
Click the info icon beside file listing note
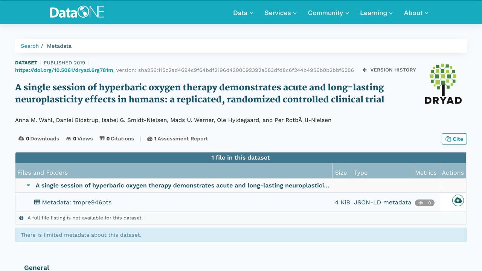(x=21, y=218)
